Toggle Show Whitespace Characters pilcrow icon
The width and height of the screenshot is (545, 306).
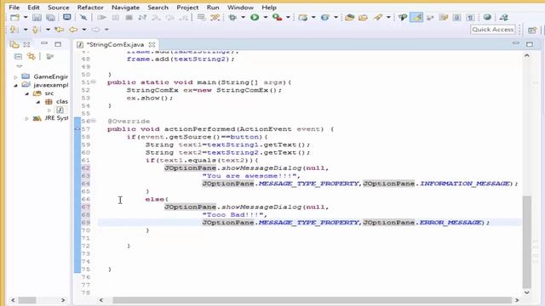pyautogui.click(x=471, y=17)
